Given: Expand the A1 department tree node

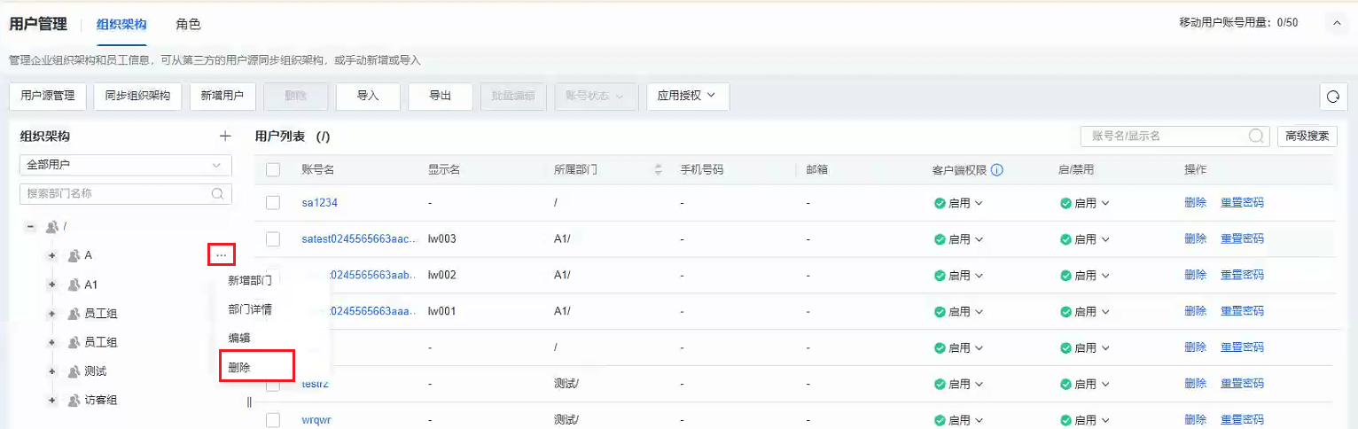Looking at the screenshot, I should coord(52,285).
